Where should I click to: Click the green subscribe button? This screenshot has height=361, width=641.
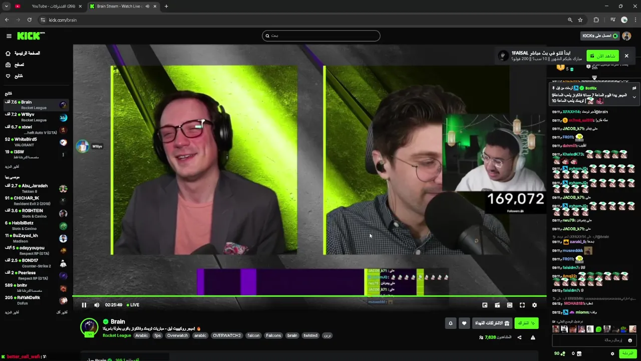pos(526,323)
